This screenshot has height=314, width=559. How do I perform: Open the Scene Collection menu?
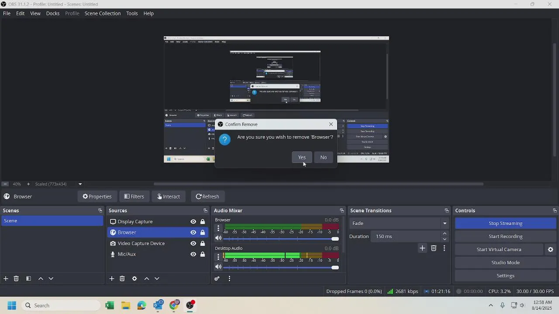coord(103,14)
